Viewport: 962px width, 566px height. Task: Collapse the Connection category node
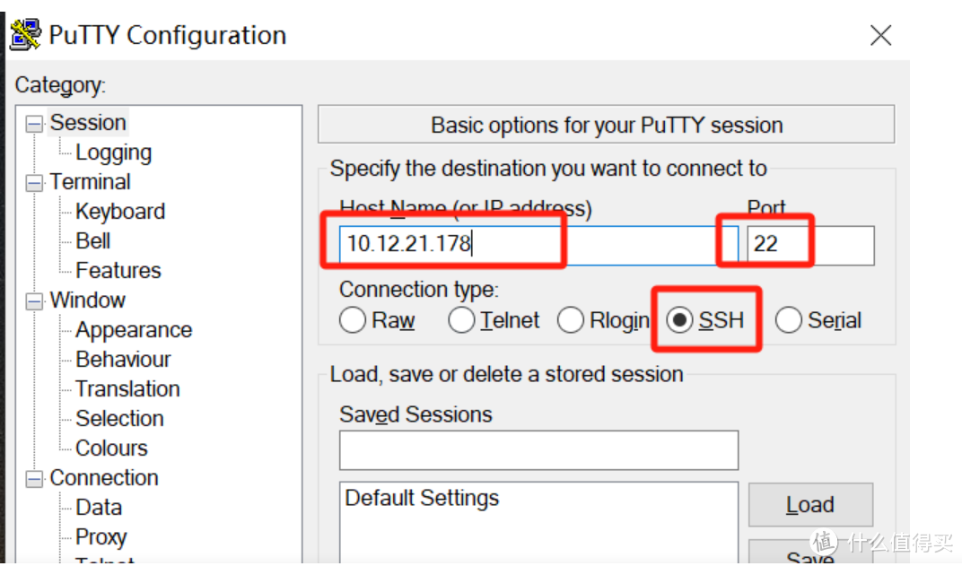[34, 479]
